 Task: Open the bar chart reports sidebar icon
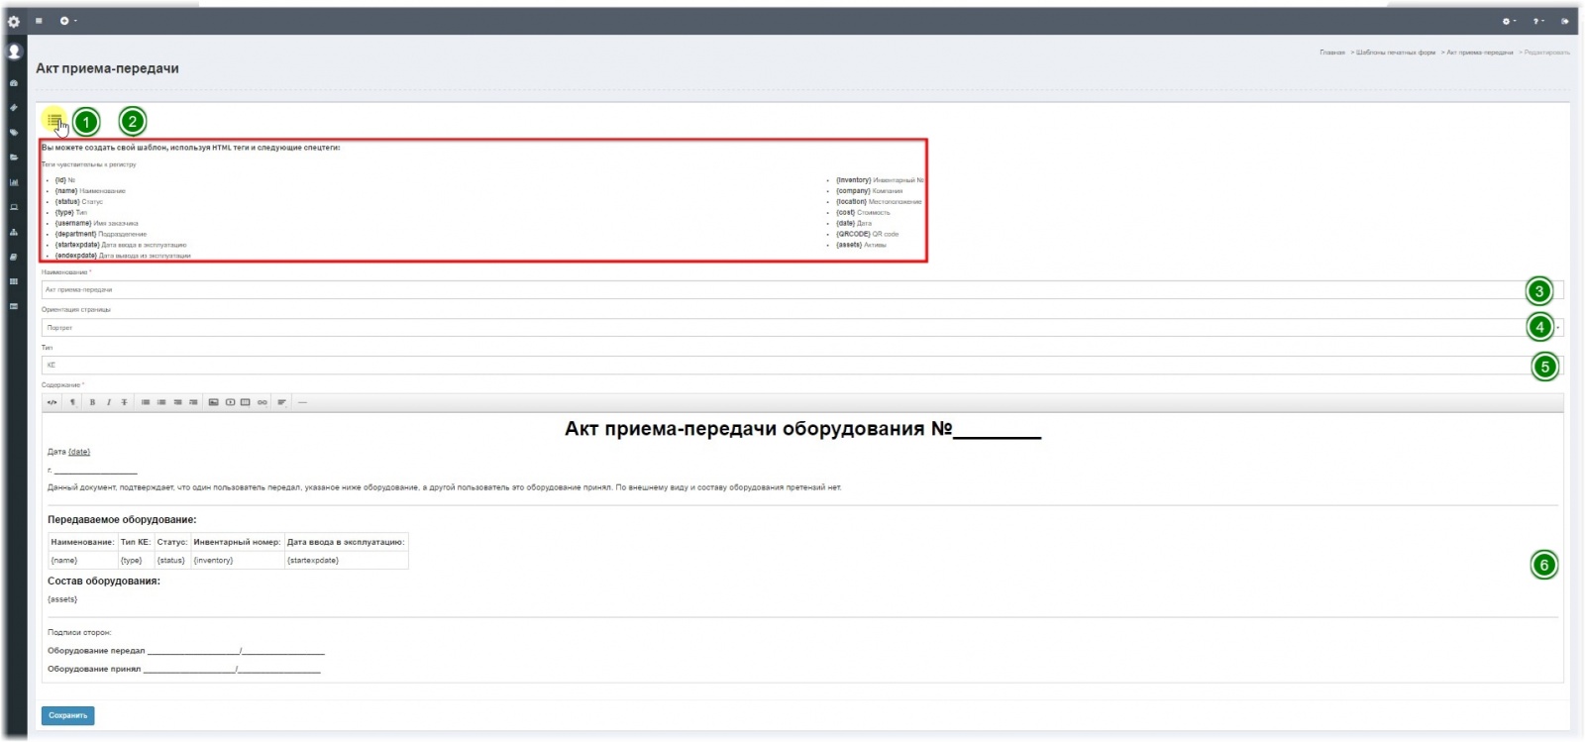14,182
